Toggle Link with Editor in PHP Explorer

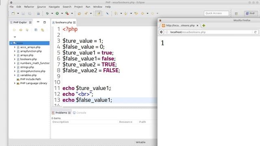pos(42,30)
